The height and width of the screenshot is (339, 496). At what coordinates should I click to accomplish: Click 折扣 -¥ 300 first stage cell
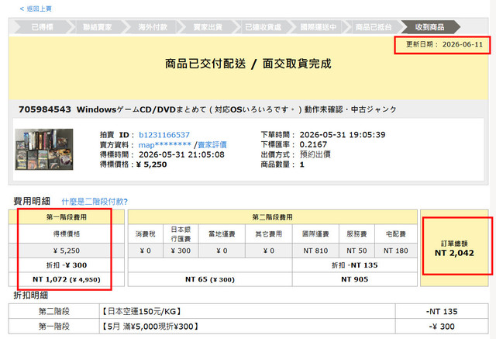(67, 265)
